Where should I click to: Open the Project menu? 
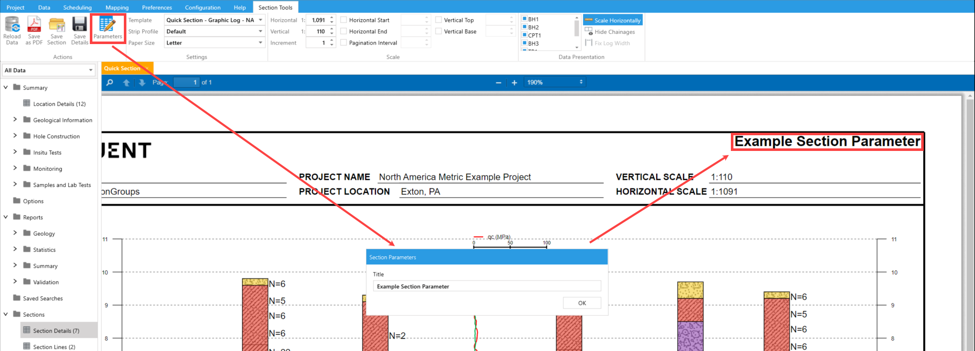click(15, 7)
